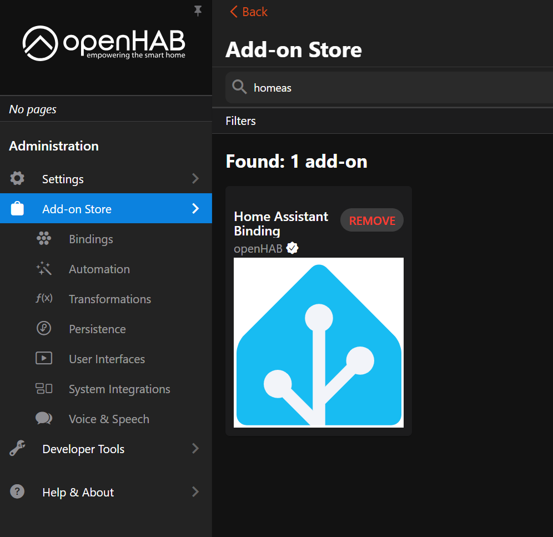Click the User Interfaces play icon
The image size is (553, 537).
44,359
